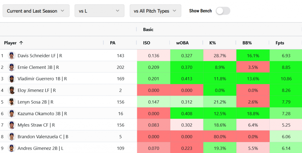This screenshot has height=153, width=302.
Task: Click Kazuma Okamoto's headshot icon
Action: pyautogui.click(x=12, y=114)
